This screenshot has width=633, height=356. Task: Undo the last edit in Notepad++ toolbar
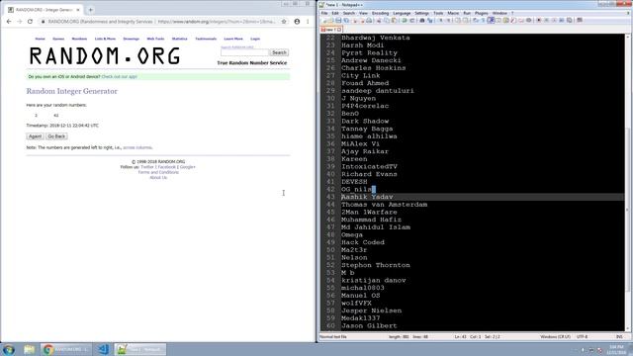coord(405,20)
